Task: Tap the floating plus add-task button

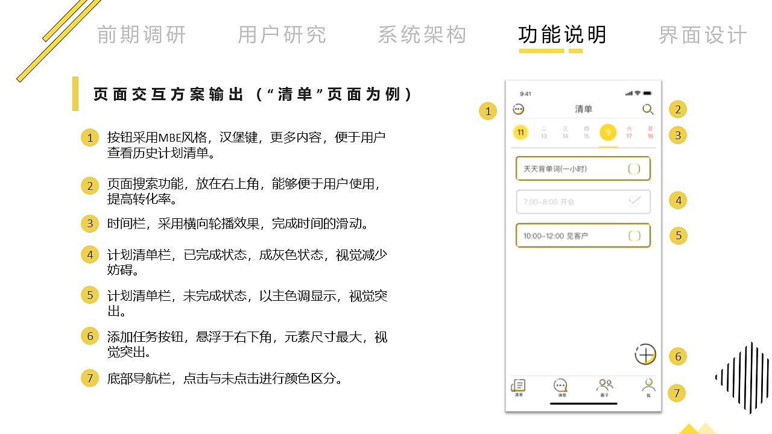Action: 645,354
